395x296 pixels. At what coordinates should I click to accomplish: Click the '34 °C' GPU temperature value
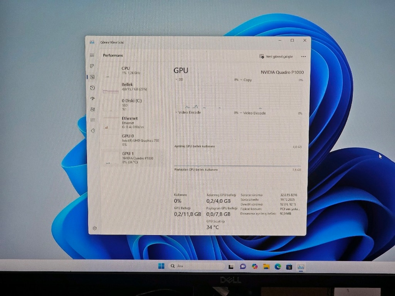tap(213, 227)
